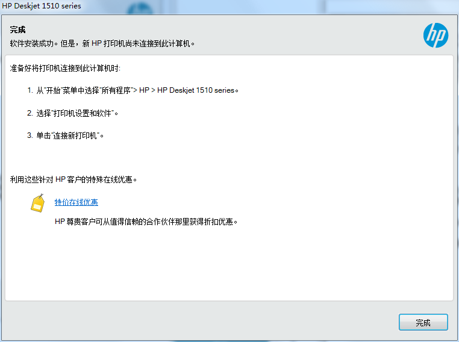Image resolution: width=459 pixels, height=342 pixels.
Task: Click the HP 尊贵客户 discount description text
Action: tap(146, 222)
